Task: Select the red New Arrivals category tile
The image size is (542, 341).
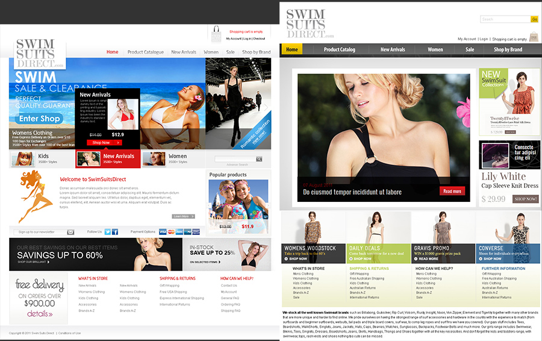Action: tap(108, 158)
